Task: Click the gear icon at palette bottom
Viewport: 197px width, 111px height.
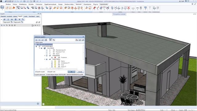Action: [x=38, y=104]
